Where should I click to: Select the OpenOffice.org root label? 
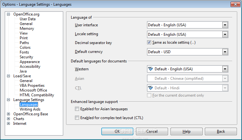pos(26,14)
